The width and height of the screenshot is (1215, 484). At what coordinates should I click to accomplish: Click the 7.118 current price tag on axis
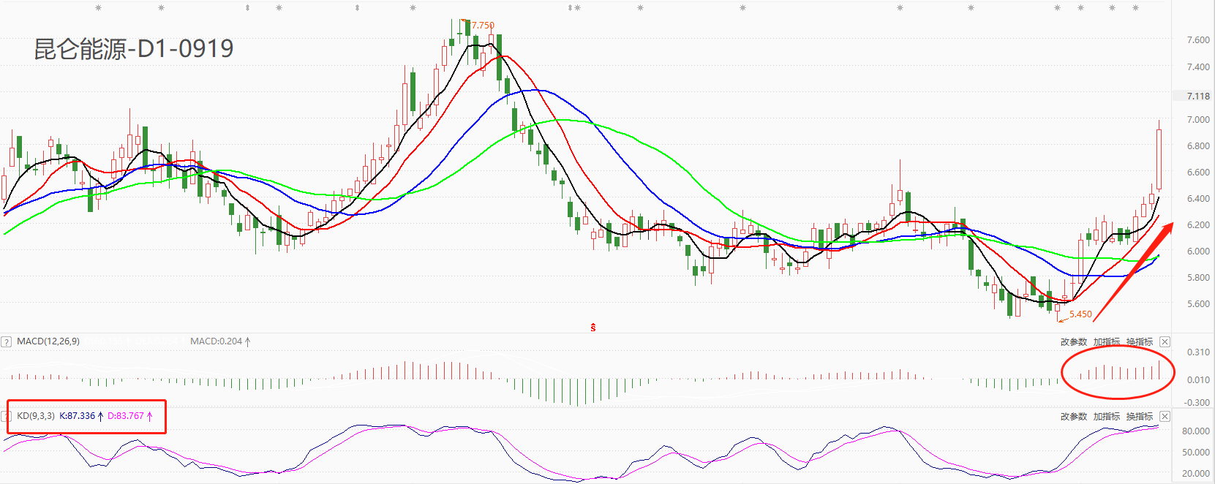1197,96
